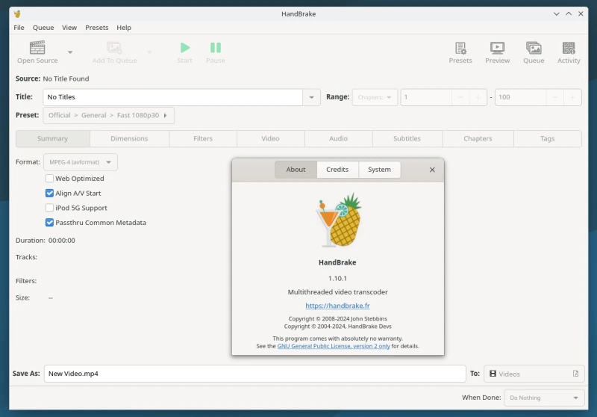Viewport: 597px width, 417px height.
Task: Switch to the Audio tab
Action: click(x=339, y=138)
